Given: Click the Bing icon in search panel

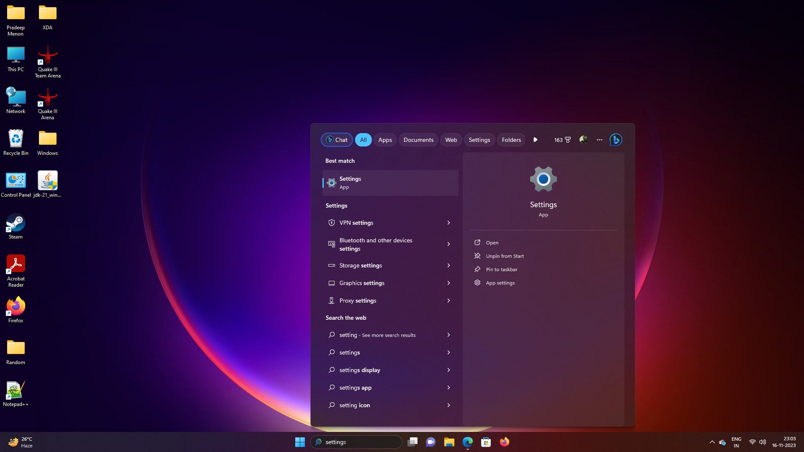Looking at the screenshot, I should click(x=616, y=140).
